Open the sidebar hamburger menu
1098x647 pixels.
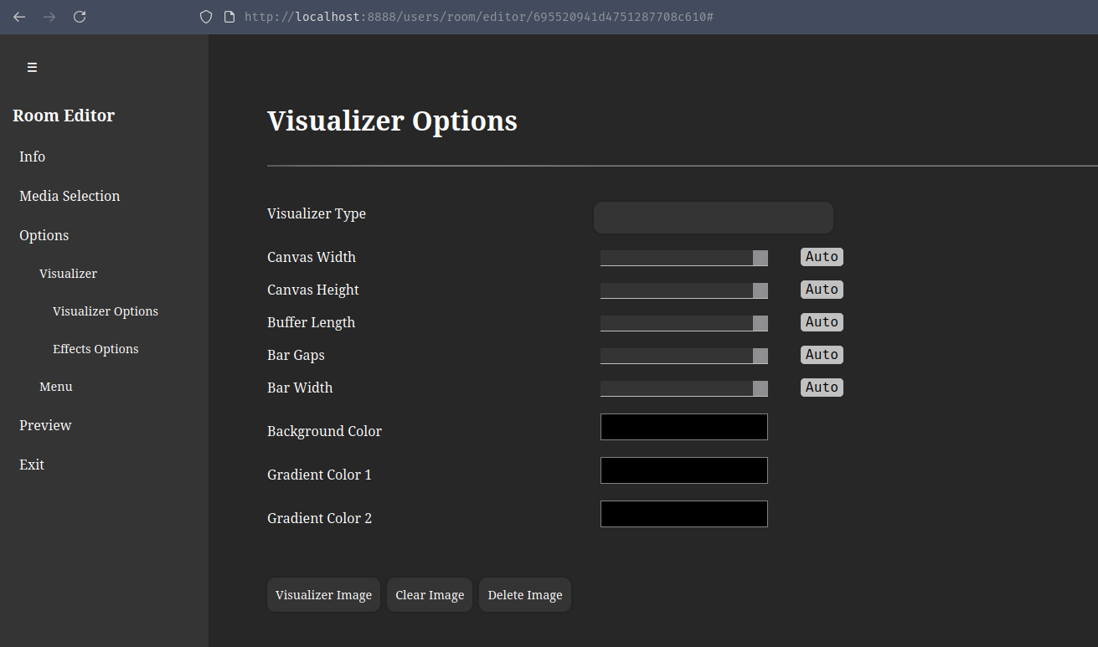(32, 67)
